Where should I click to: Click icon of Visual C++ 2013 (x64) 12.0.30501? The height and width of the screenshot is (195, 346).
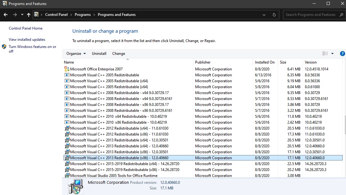[x=67, y=140]
